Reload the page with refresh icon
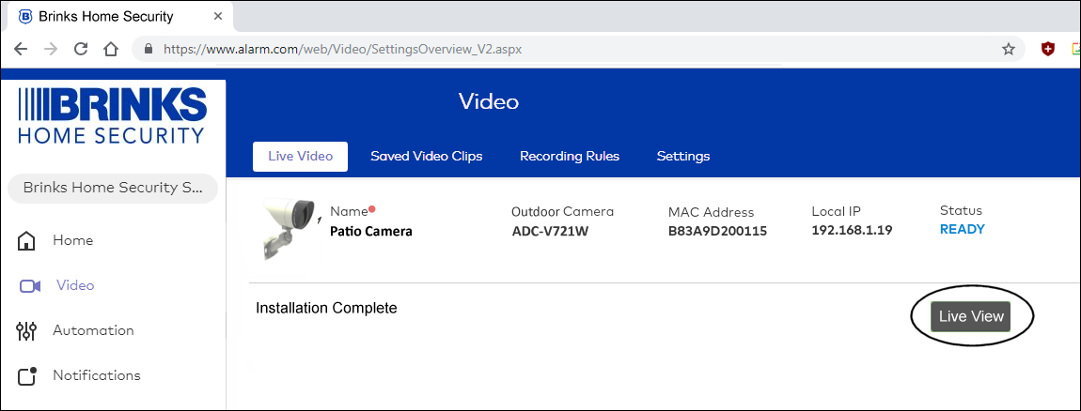 tap(81, 50)
